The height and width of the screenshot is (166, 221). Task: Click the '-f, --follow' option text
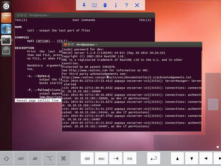click(44, 90)
